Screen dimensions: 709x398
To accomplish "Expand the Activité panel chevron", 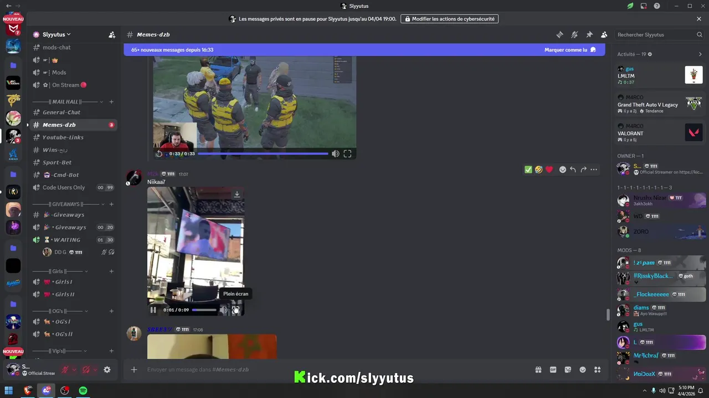I will click(x=700, y=54).
